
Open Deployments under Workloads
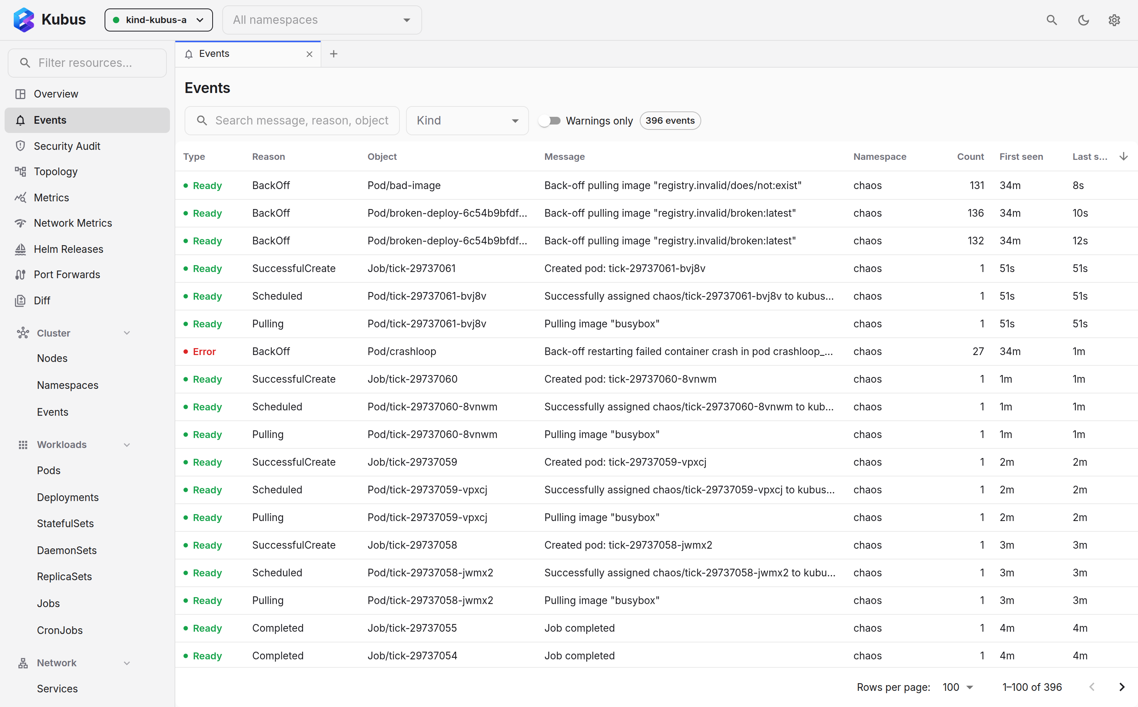click(x=68, y=498)
